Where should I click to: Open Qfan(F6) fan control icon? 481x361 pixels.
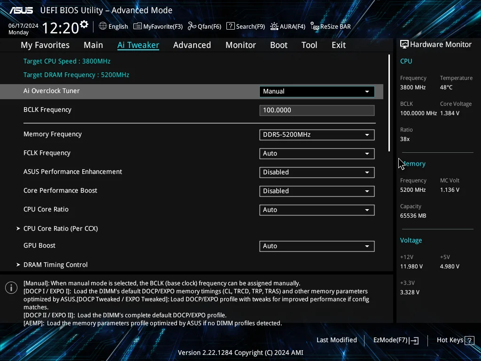(192, 26)
